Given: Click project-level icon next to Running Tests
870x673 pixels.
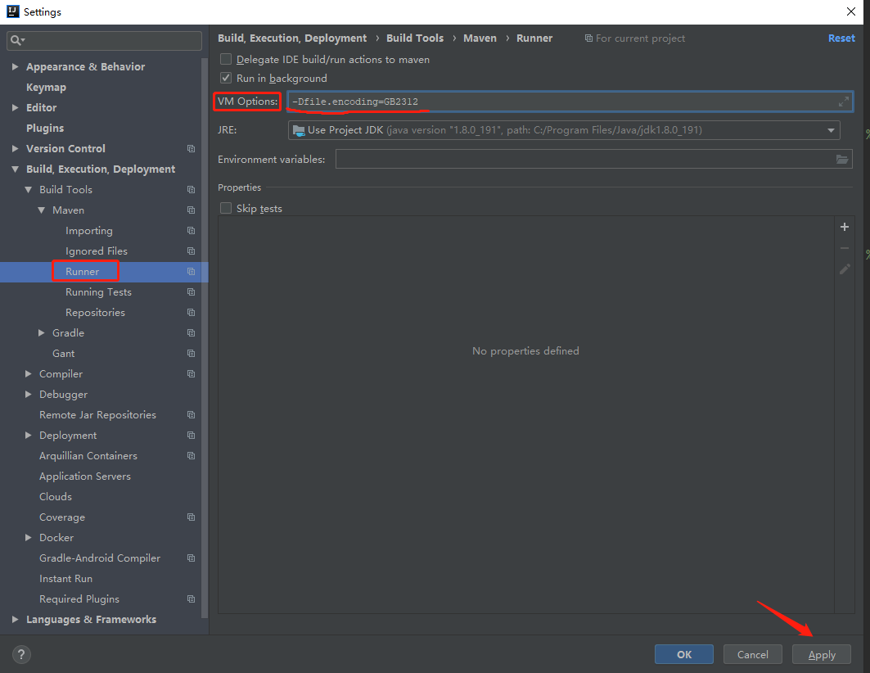Looking at the screenshot, I should (x=191, y=292).
